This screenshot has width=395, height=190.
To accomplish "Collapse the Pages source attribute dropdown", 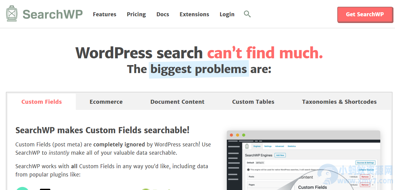I will pyautogui.click(x=373, y=185).
